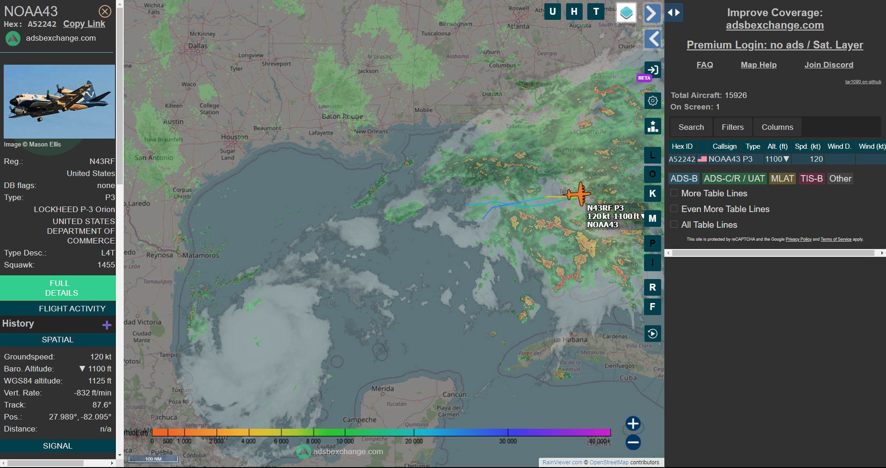Viewport: 886px width, 468px height.
Task: Toggle the sidebar expand arrows button
Action: (x=674, y=12)
